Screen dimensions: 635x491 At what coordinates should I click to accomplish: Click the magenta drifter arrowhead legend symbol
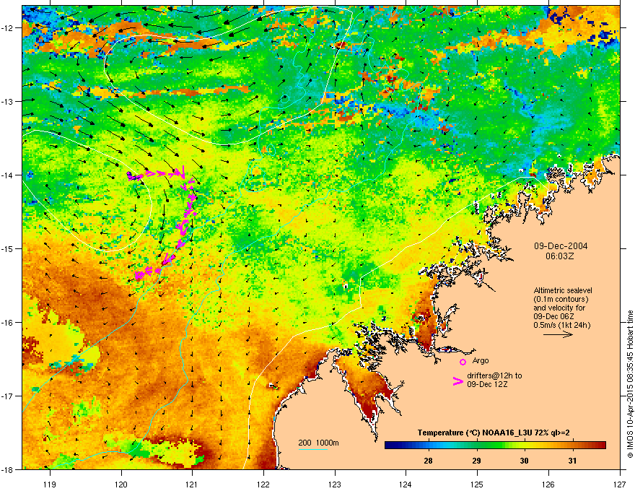457,381
